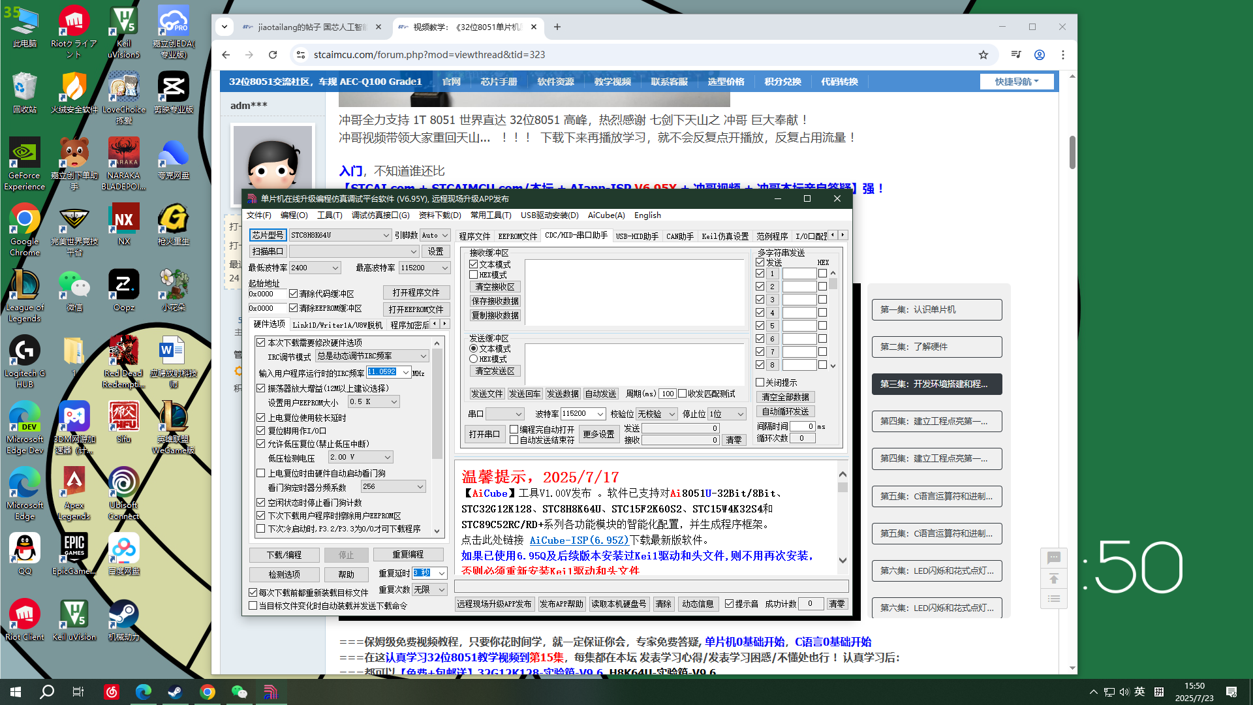Screen dimensions: 1253x705
Task: Open 工具(T) menu
Action: click(x=329, y=215)
